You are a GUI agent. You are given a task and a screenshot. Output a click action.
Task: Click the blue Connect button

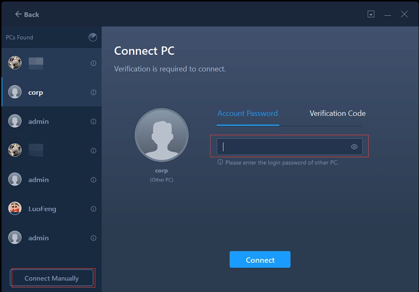(x=260, y=260)
